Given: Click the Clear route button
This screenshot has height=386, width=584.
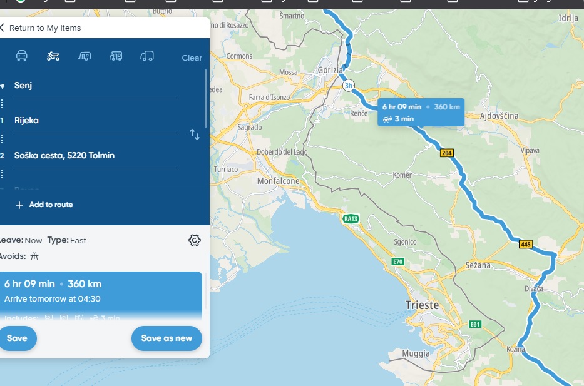Looking at the screenshot, I should [192, 58].
